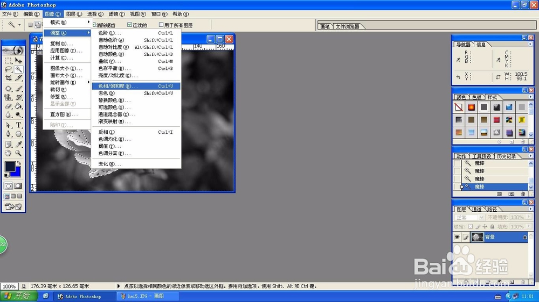
Task: Click Styles panel scroll down arrow
Action: tap(531, 135)
